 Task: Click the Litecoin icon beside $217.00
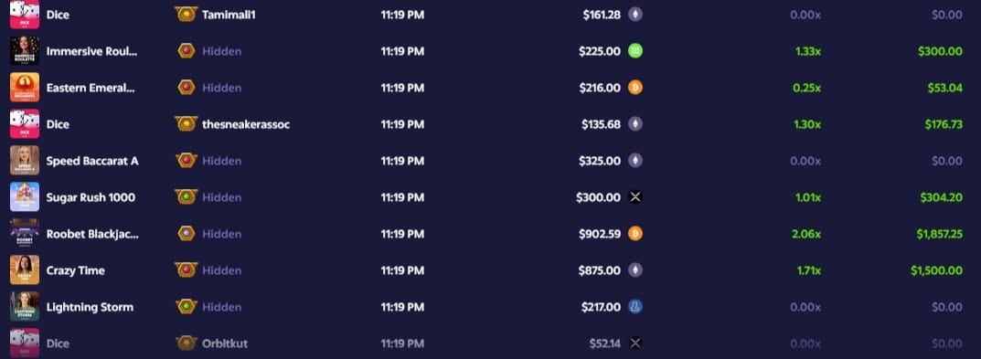pyautogui.click(x=635, y=306)
